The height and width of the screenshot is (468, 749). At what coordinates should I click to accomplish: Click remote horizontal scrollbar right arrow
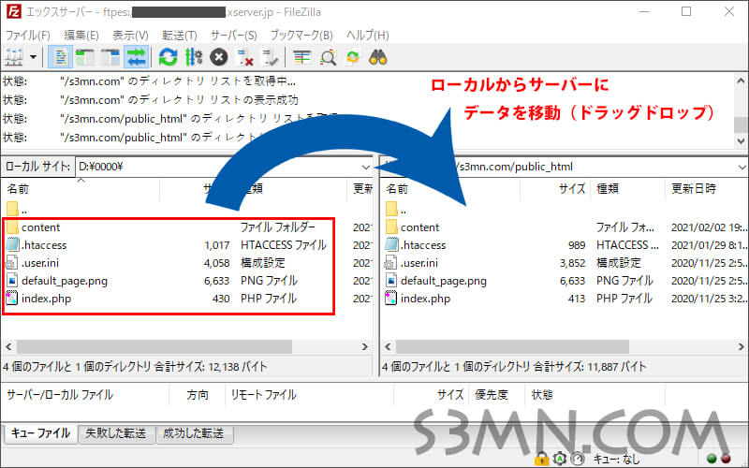[x=741, y=346]
